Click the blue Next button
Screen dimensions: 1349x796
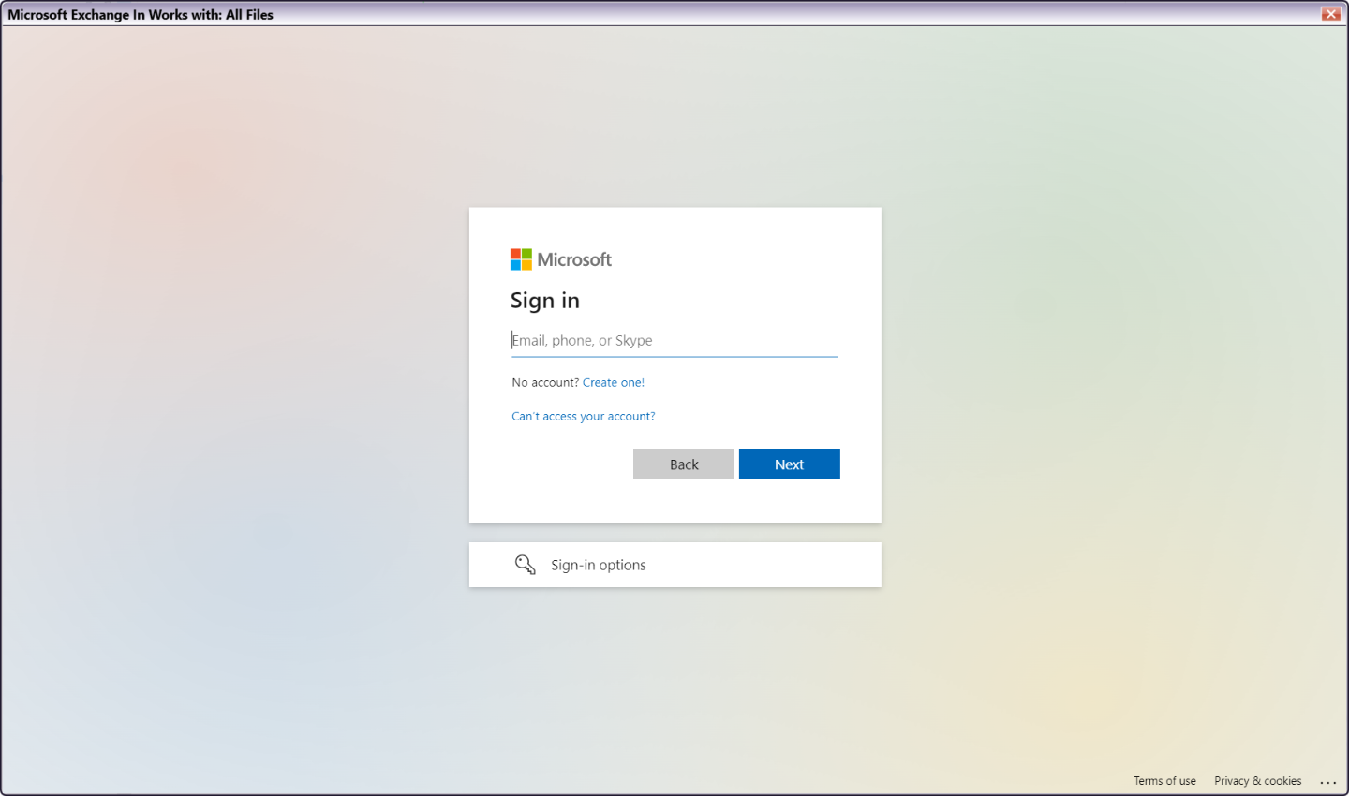coord(790,464)
